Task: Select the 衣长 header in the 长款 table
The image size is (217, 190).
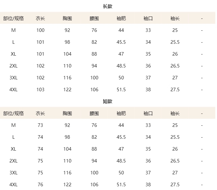Action: (40, 19)
